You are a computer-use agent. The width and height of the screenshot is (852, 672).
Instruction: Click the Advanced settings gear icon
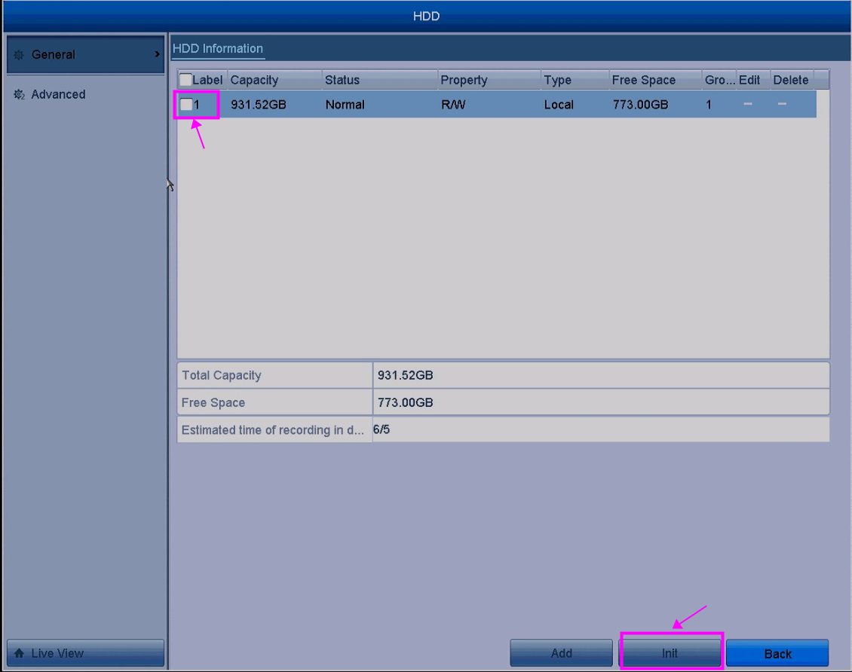click(19, 95)
